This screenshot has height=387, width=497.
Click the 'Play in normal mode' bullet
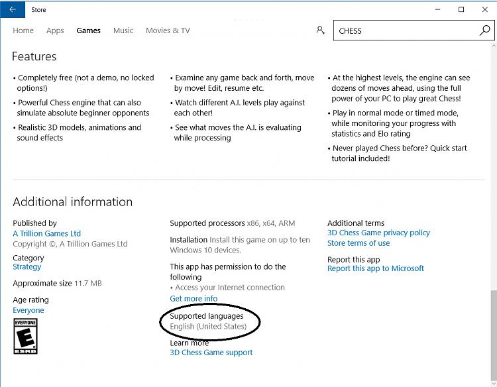coord(393,123)
